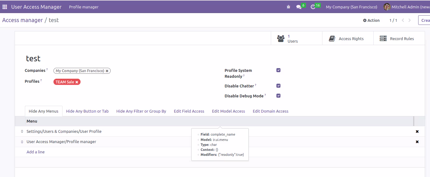Click the 1 / 1 pager counter

(x=393, y=21)
